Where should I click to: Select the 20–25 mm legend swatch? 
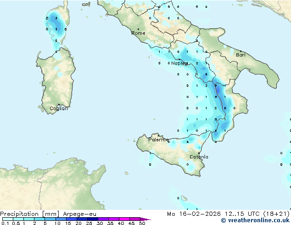pyautogui.click(x=82, y=219)
